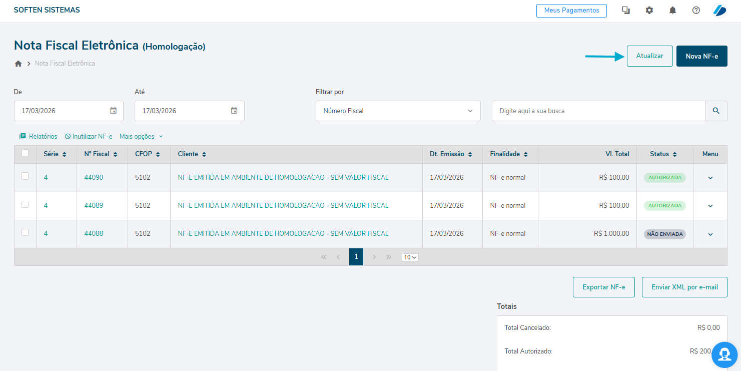Open the Relatórios menu
This screenshot has height=371, width=741.
[x=39, y=136]
